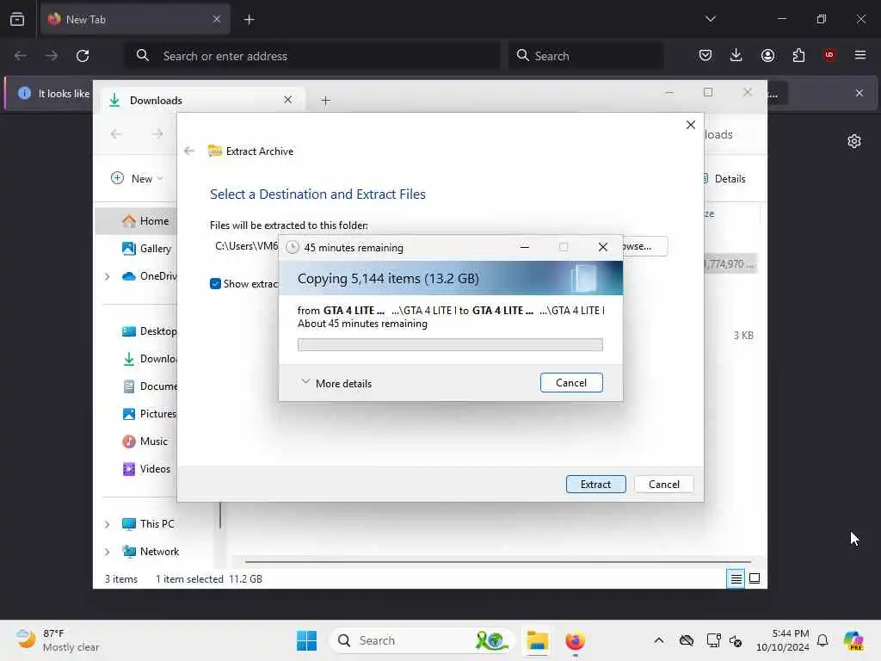This screenshot has width=881, height=661.
Task: Open the notification bell
Action: coord(822,640)
